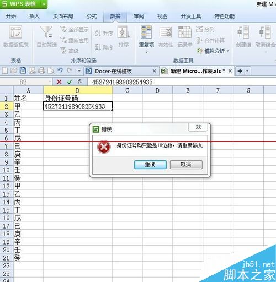Close the 新建 Micro...作表.xls tab
The width and height of the screenshot is (276, 282).
230,71
